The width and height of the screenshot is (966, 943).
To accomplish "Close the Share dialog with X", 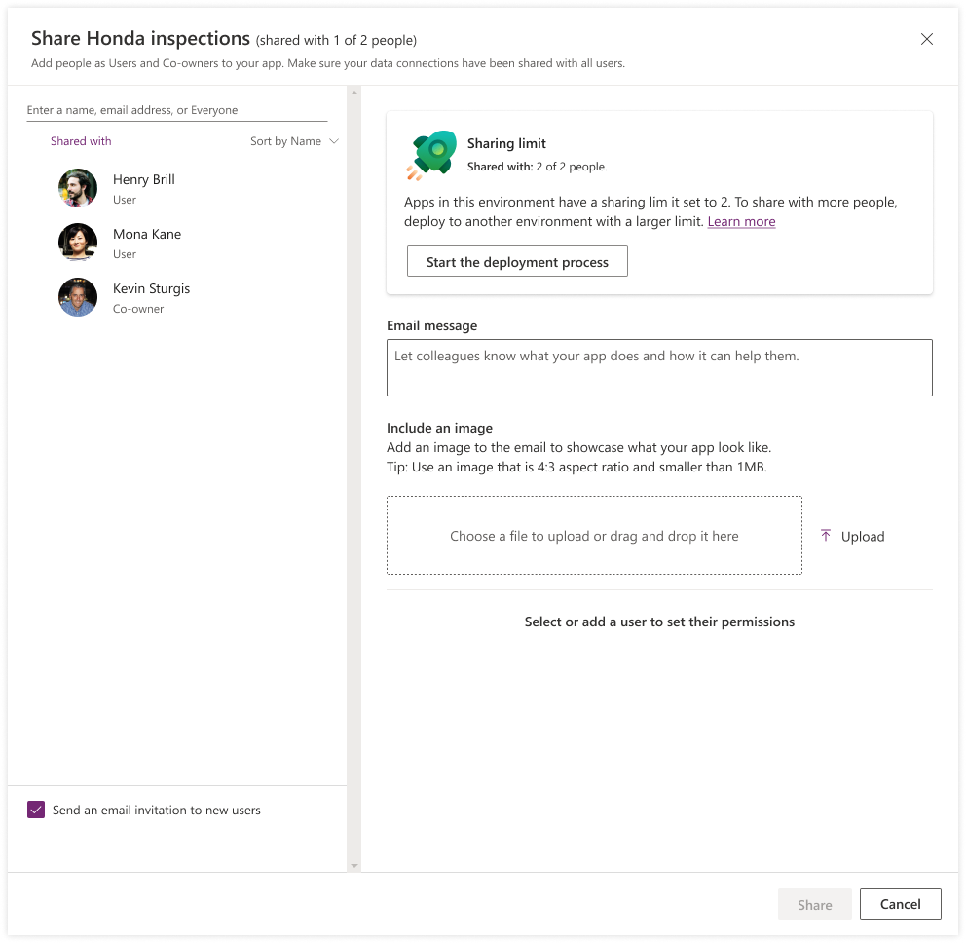I will coord(926,39).
